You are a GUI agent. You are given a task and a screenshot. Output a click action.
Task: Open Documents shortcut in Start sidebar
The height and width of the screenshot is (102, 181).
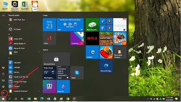pos(3,74)
